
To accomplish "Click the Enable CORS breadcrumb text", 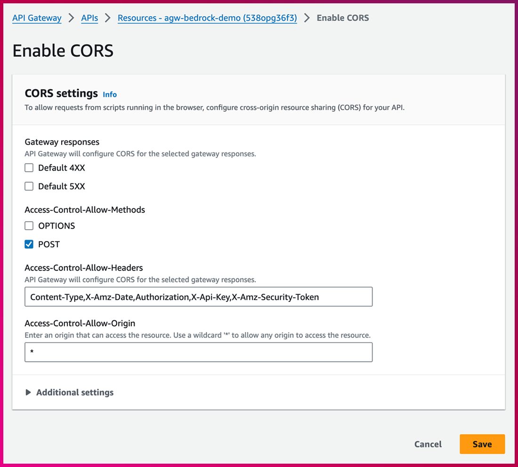I will (343, 18).
